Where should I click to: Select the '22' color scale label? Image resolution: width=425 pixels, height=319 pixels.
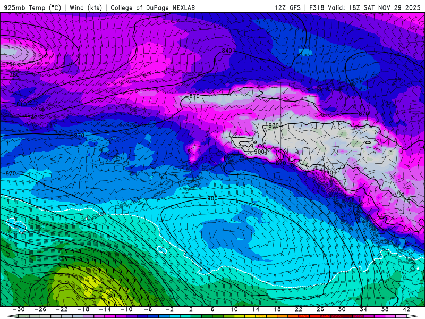coord(299,309)
